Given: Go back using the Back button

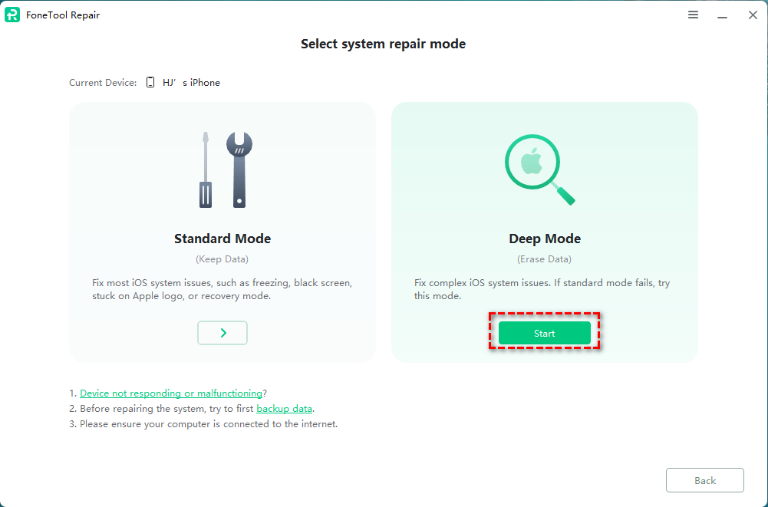Looking at the screenshot, I should click(704, 480).
